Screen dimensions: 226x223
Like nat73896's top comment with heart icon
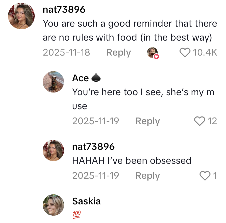point(185,53)
